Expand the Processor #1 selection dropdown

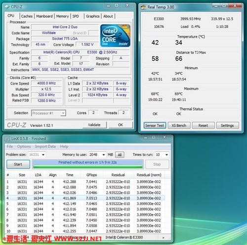pyautogui.click(x=63, y=113)
